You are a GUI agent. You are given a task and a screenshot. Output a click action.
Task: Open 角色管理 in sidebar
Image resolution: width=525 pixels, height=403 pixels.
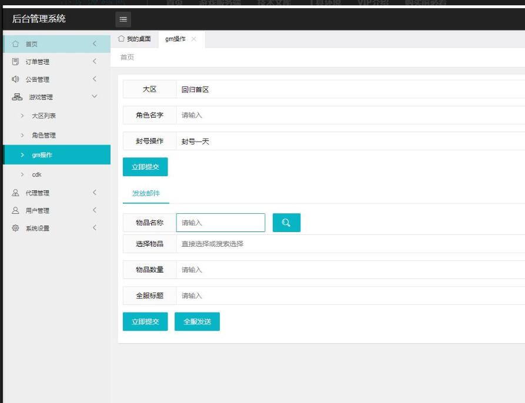tap(44, 135)
